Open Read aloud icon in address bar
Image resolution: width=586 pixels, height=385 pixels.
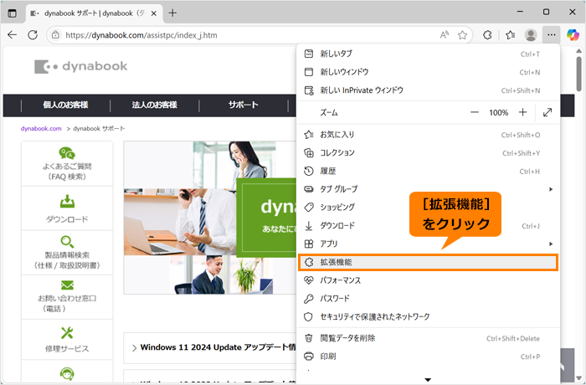point(445,35)
